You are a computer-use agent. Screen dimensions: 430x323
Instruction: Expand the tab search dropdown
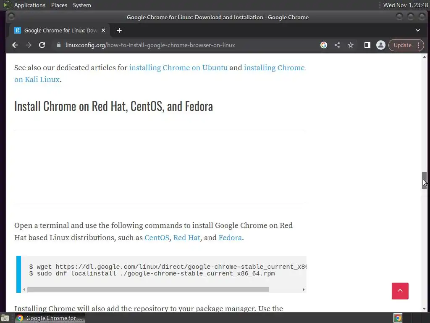[418, 30]
